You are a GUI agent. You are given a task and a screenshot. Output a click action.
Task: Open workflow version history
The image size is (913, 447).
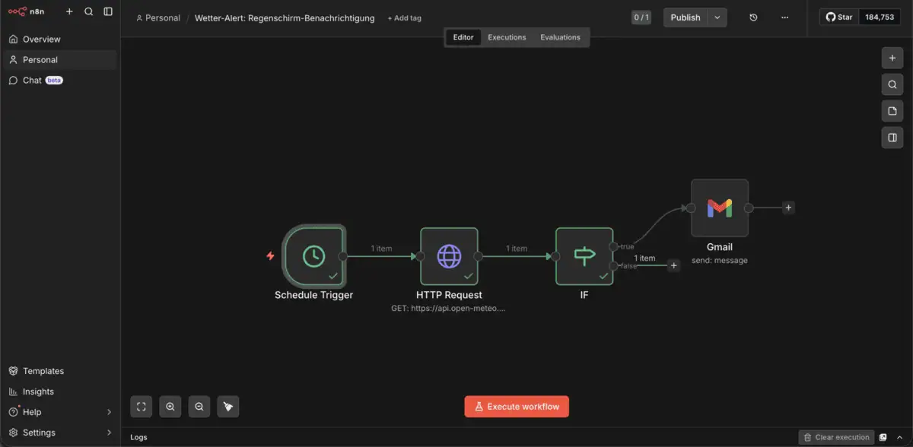752,17
